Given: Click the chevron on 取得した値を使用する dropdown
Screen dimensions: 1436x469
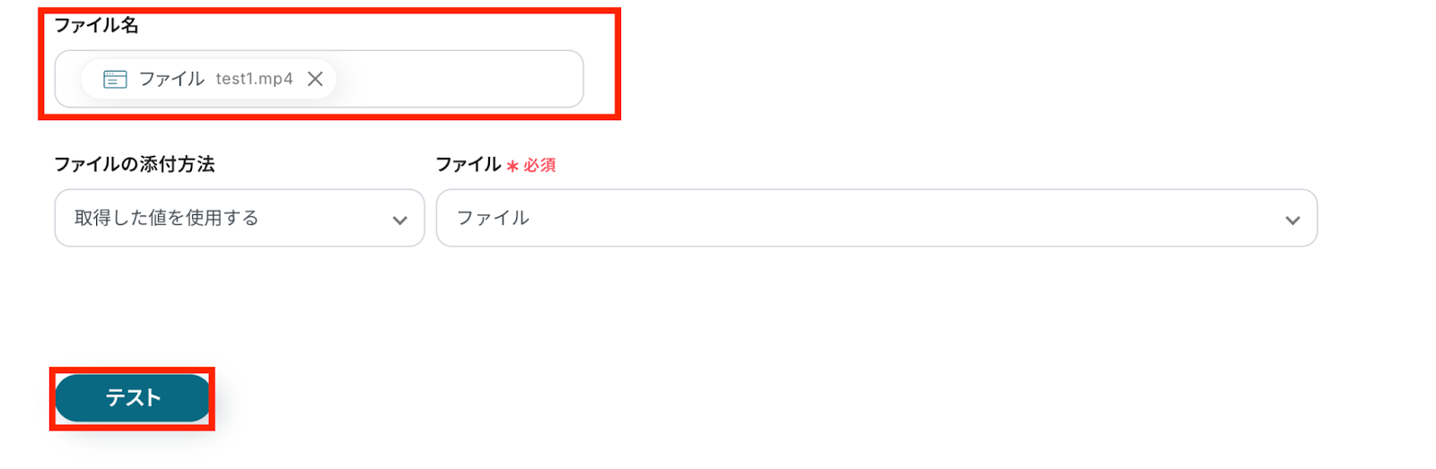Looking at the screenshot, I should [399, 220].
